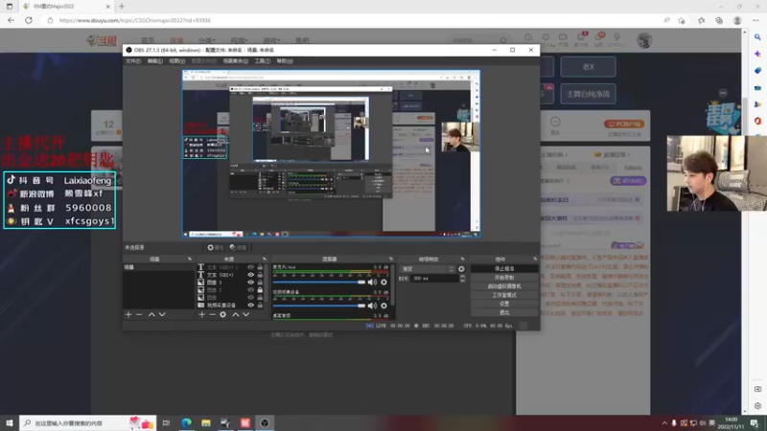Hide the 文本 (GDI+) source with its eye icon
The height and width of the screenshot is (431, 767).
(x=250, y=275)
